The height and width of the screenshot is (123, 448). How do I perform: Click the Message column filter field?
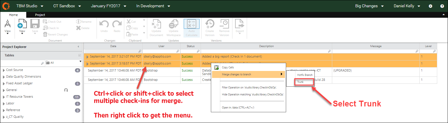pos(376,51)
